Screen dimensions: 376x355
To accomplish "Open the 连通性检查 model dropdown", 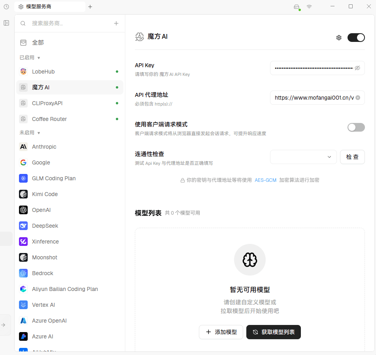I will 303,157.
